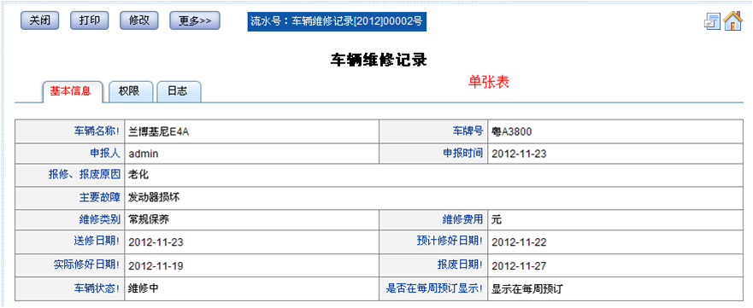Click the 预计修好日期! label
Screen dimensions: 753x308
[450, 241]
